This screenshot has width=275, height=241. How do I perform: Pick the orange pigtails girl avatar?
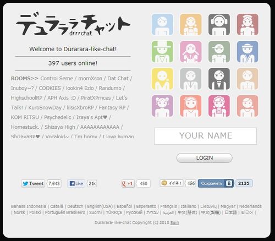coord(191,24)
